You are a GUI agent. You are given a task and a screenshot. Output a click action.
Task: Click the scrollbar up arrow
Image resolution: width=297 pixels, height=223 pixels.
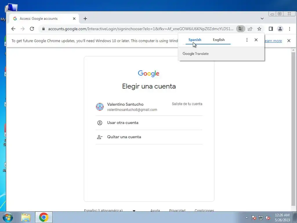point(294,50)
